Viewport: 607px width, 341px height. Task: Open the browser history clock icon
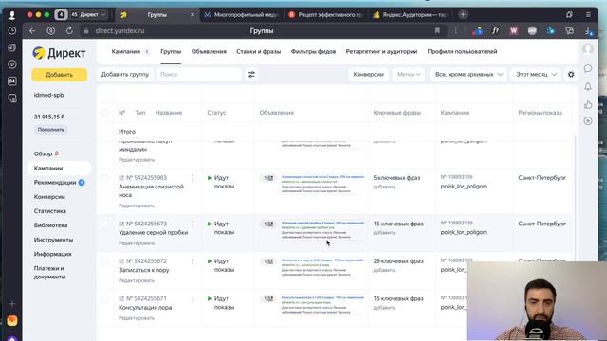click(x=12, y=30)
